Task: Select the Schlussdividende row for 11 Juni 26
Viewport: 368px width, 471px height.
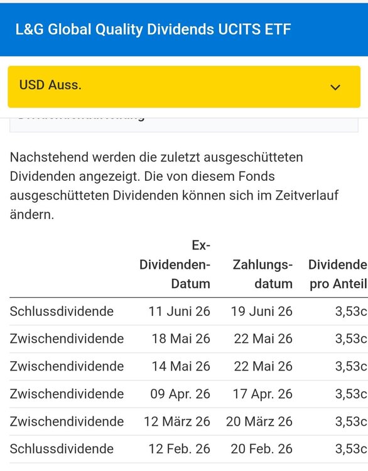Action: coord(188,311)
